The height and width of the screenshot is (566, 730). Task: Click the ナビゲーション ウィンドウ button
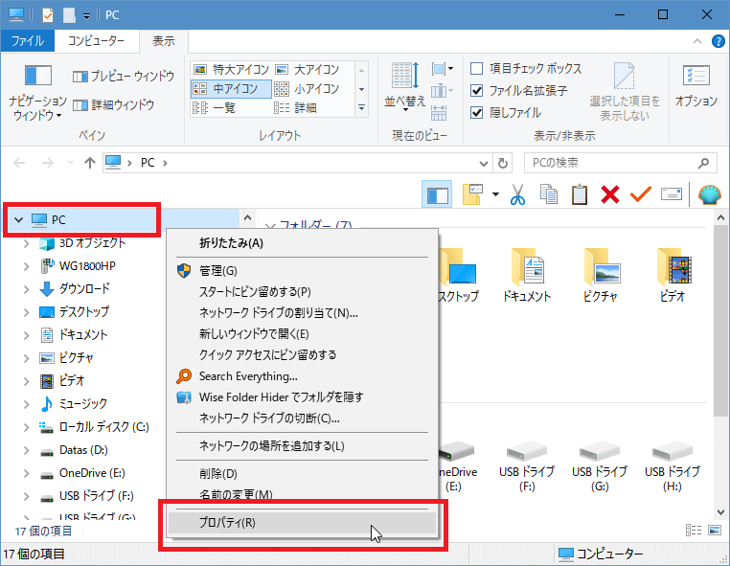(x=37, y=91)
